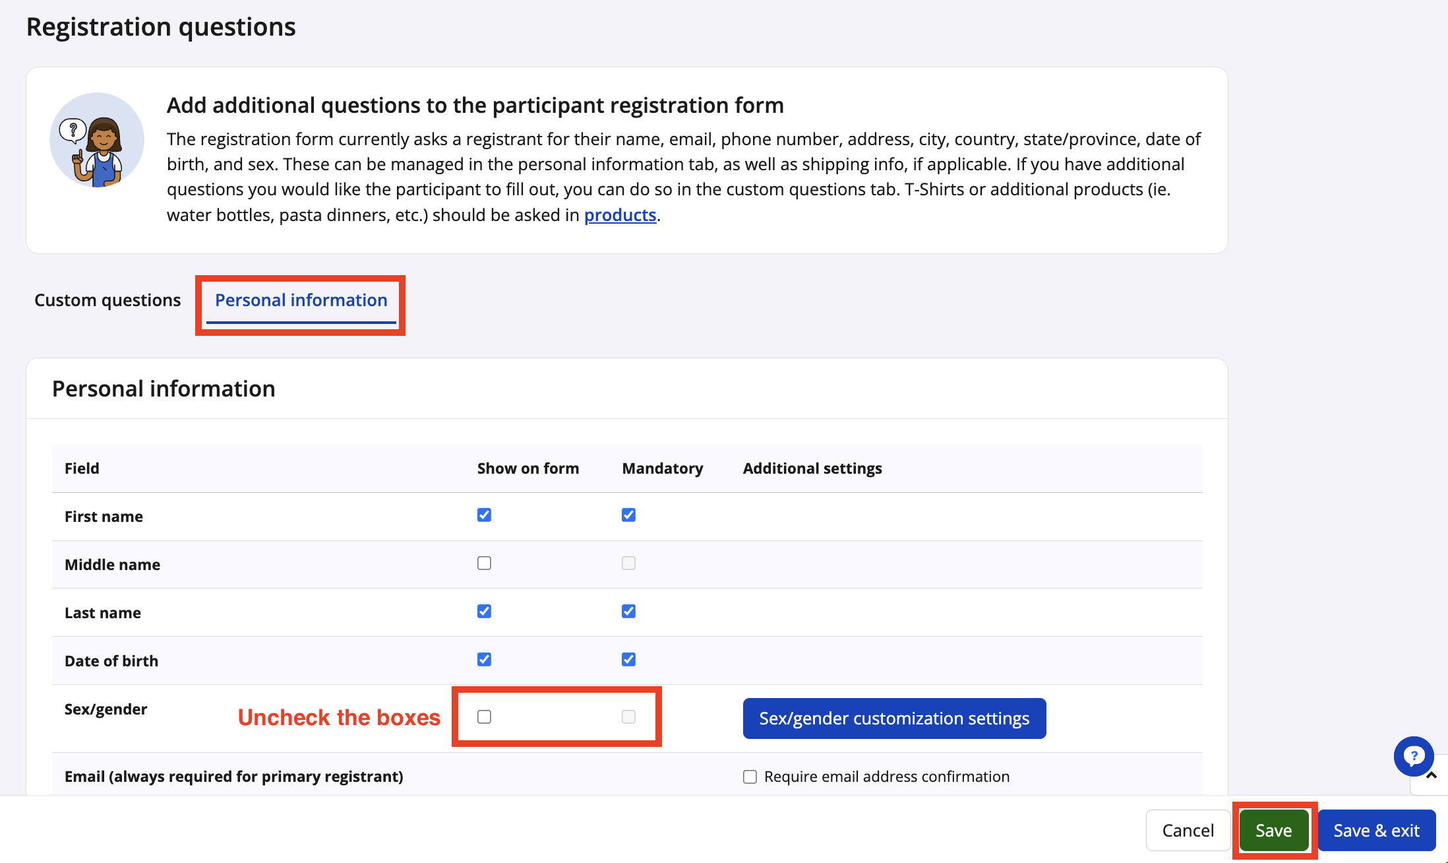Click the green Save button
Screen dimensions: 1448x863
[x=1273, y=831]
